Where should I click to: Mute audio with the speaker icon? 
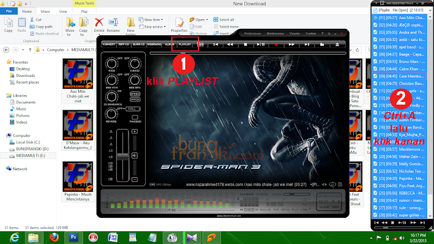pyautogui.click(x=134, y=156)
